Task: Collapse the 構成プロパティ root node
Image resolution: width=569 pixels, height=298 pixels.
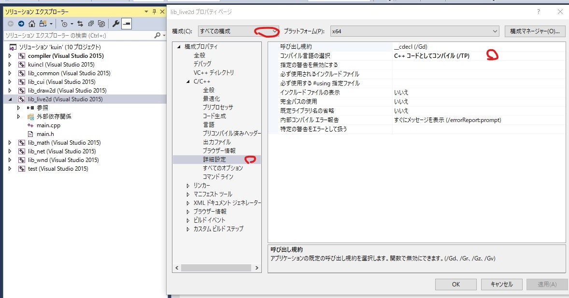Action: [179, 47]
